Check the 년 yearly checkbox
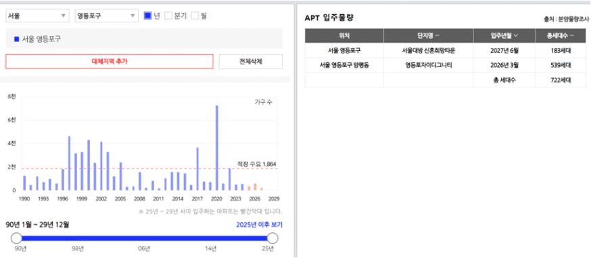Screen dimensions: 591x258 pyautogui.click(x=148, y=16)
